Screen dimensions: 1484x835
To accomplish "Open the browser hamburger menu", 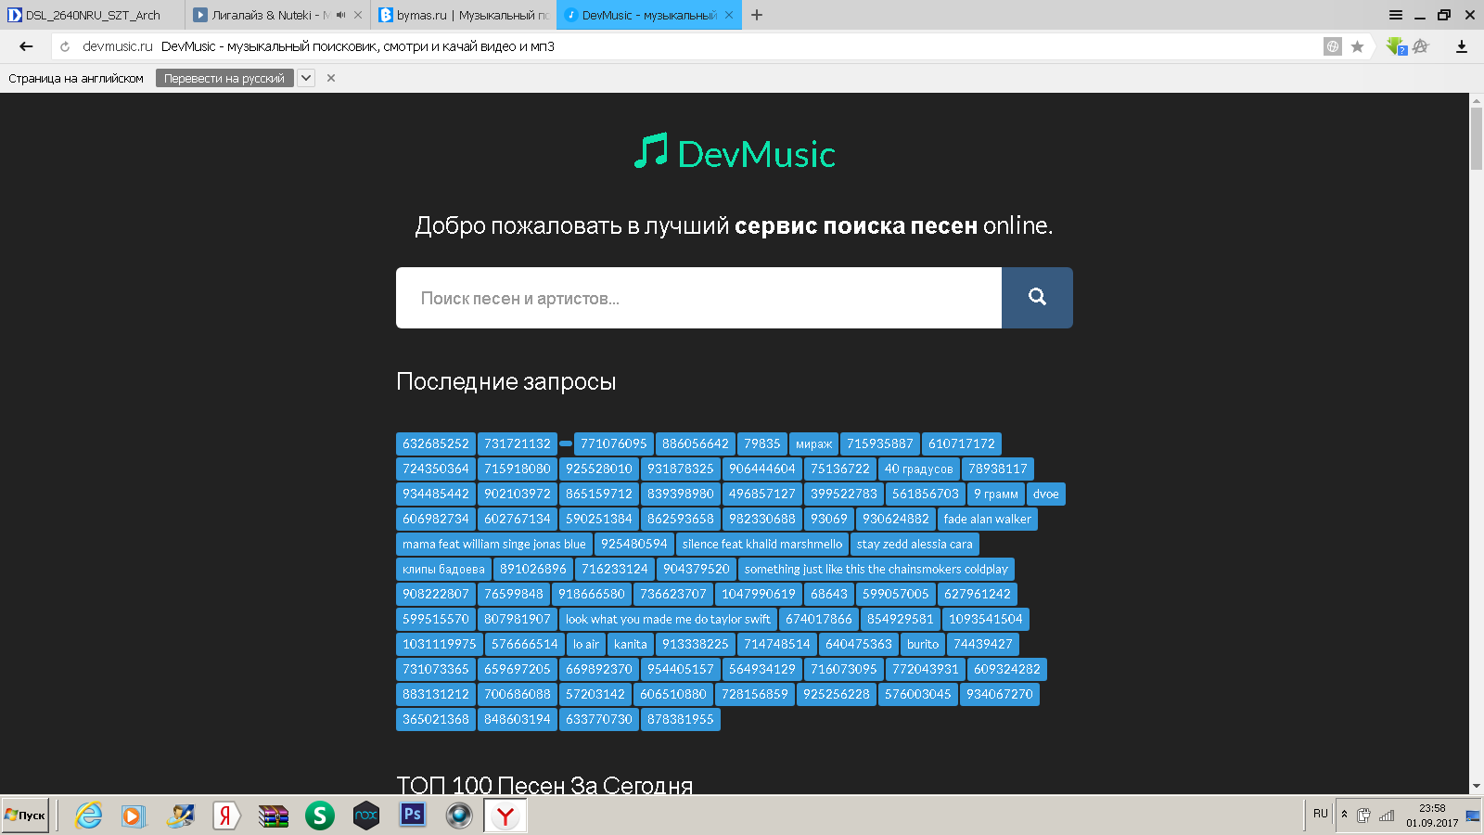I will click(x=1395, y=15).
